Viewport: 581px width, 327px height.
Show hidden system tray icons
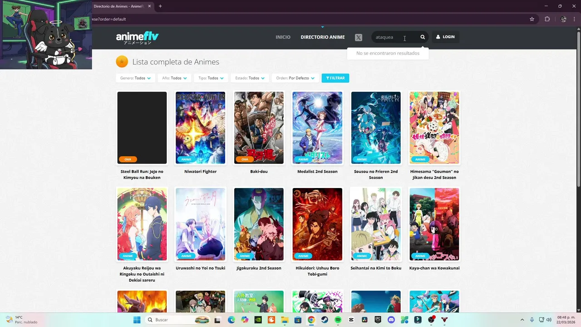point(522,320)
